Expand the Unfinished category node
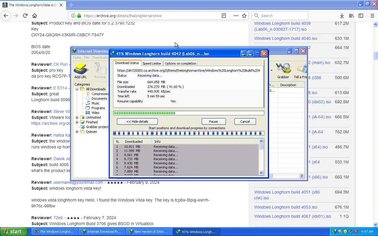The height and width of the screenshot is (236, 378). click(77, 117)
